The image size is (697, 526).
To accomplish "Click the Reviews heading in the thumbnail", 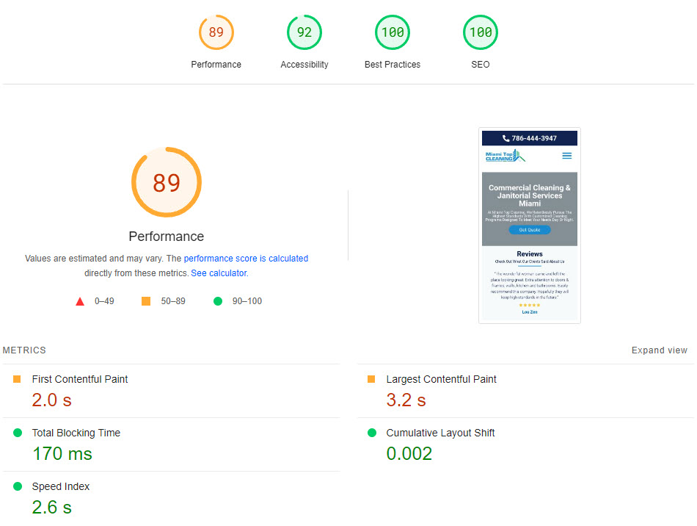I will click(530, 254).
